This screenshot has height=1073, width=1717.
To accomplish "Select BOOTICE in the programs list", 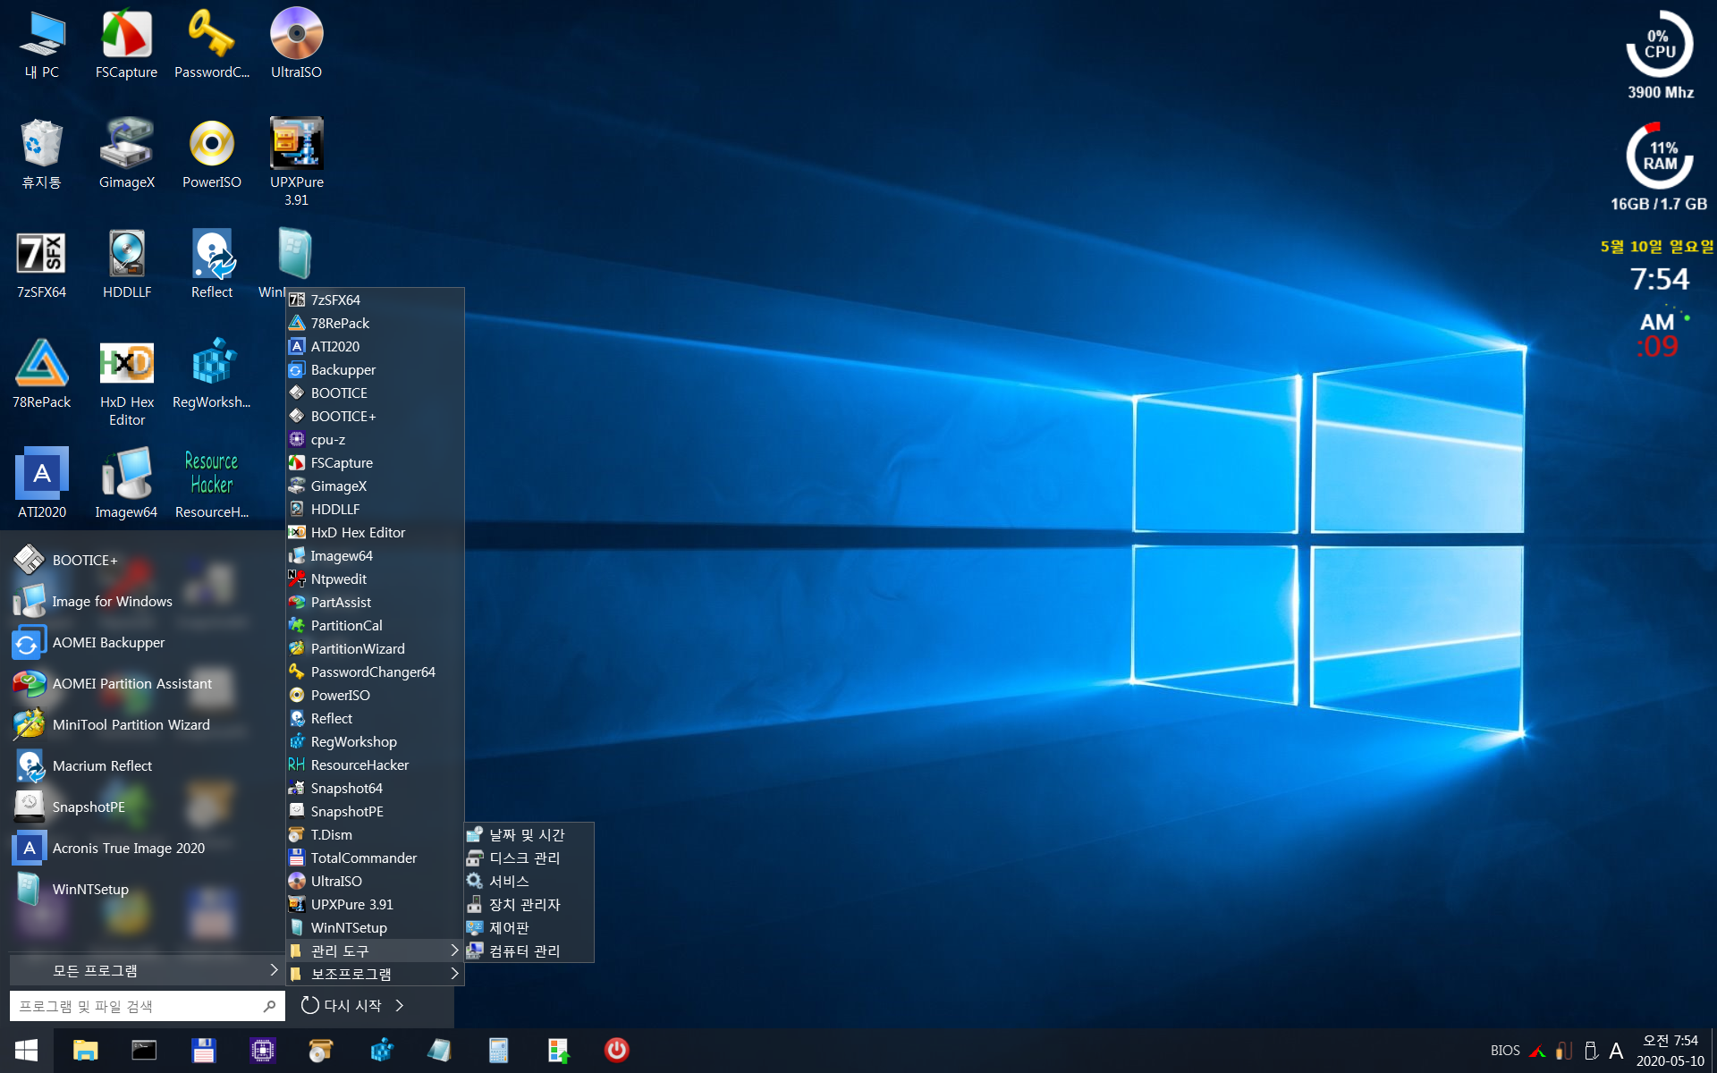I will point(375,393).
